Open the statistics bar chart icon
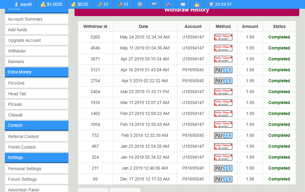Viewport: 305px width, 192px height. tap(169, 5)
